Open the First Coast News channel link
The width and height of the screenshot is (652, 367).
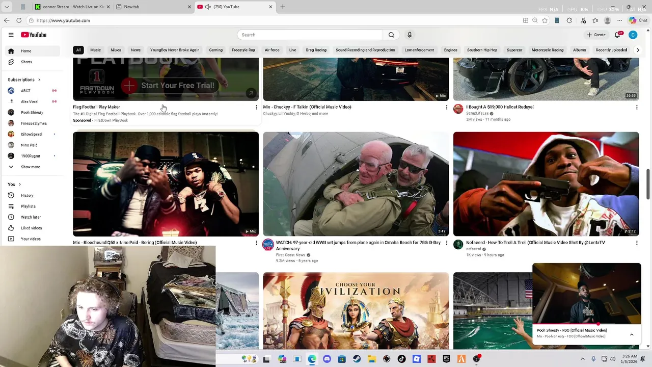pyautogui.click(x=290, y=255)
